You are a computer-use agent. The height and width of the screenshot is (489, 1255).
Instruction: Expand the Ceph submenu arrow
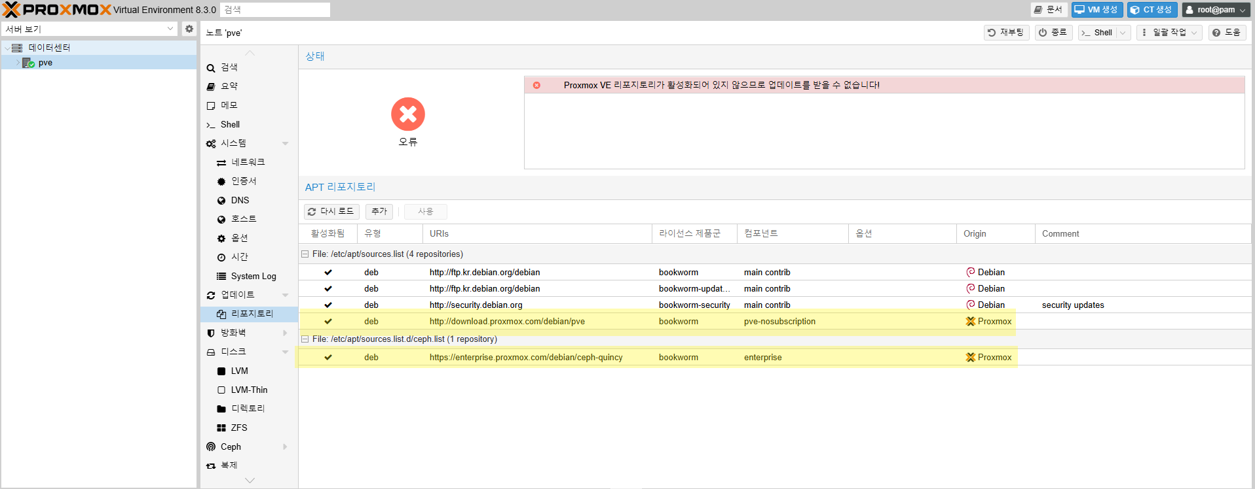coord(285,447)
